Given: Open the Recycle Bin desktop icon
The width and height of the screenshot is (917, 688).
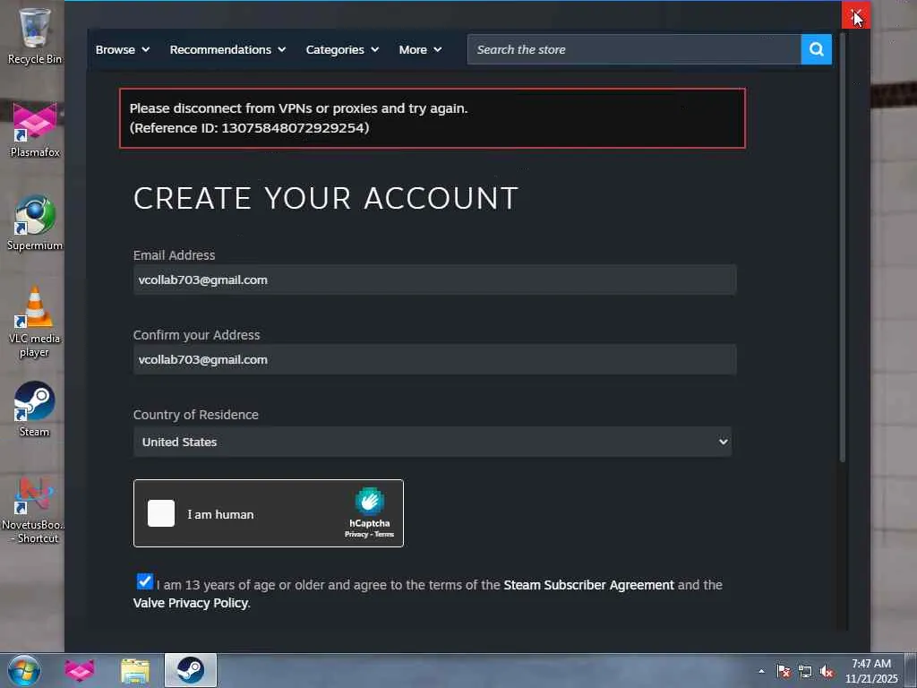Looking at the screenshot, I should 34,35.
